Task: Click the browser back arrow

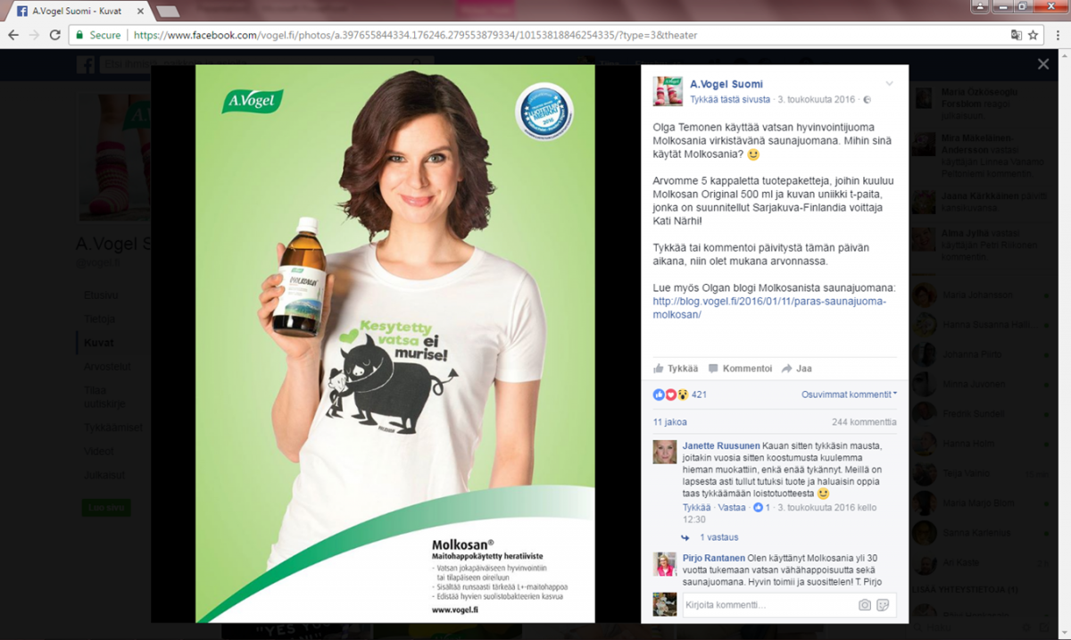Action: tap(13, 35)
